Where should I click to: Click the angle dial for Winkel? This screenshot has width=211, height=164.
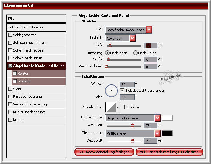111,91
